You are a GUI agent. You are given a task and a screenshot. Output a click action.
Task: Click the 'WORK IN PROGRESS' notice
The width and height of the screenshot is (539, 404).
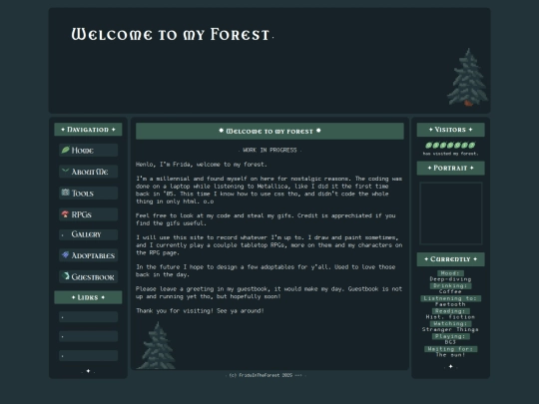[269, 150]
